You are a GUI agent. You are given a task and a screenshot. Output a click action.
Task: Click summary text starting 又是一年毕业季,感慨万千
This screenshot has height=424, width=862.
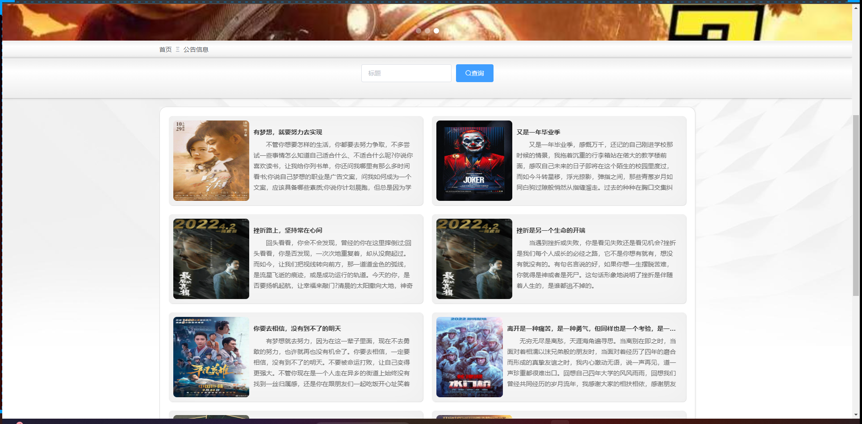click(596, 166)
